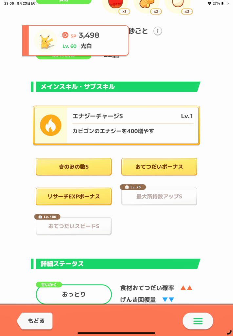The height and width of the screenshot is (336, 233).
Task: Select the きのみの数S sub skill
Action: coord(74,167)
